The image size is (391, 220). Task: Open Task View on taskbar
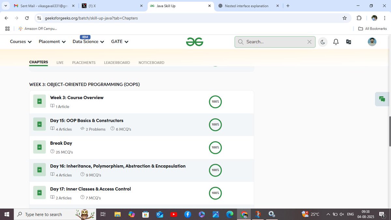[x=103, y=214]
